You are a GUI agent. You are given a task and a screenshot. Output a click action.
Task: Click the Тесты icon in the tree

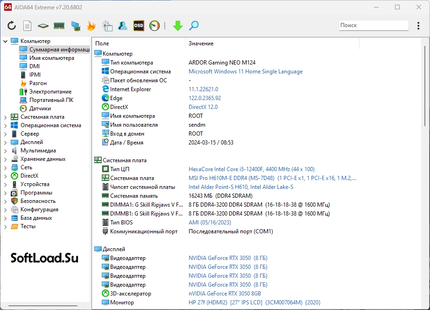(x=14, y=226)
